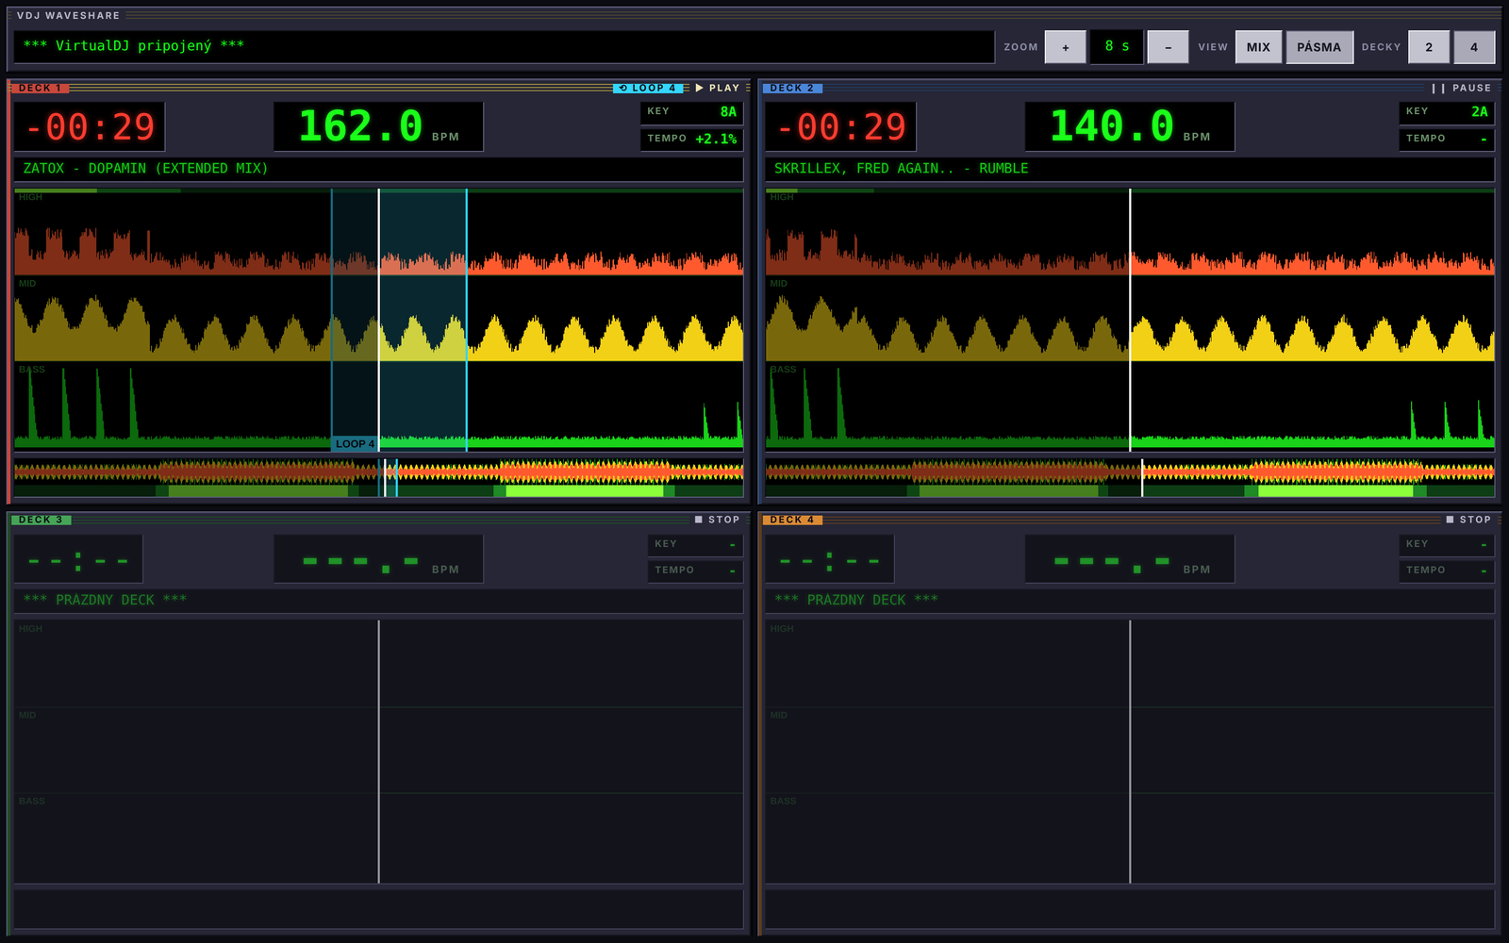
Task: Click Deck 2 KEY 2A box
Action: tap(1445, 112)
